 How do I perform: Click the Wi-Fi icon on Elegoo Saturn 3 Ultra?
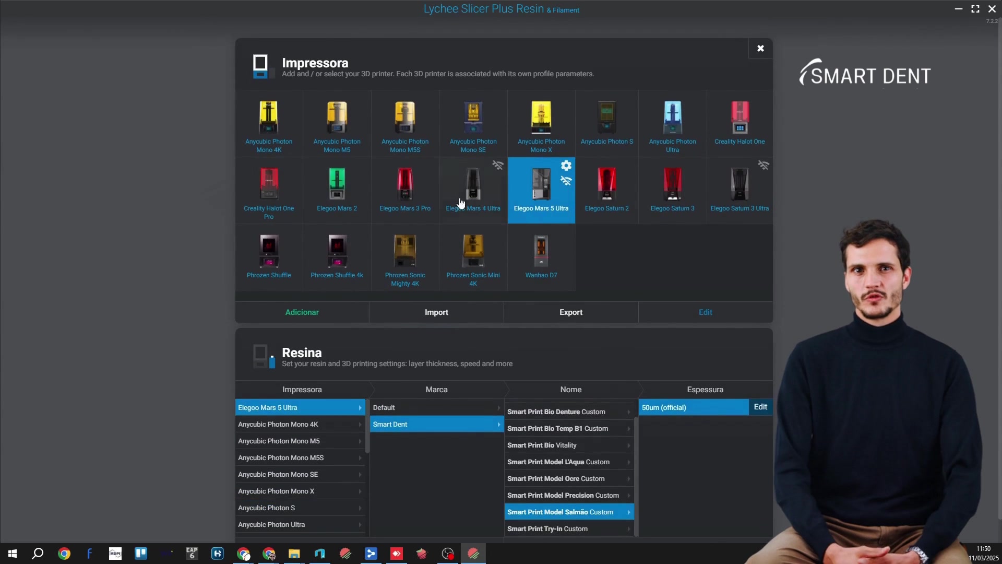(764, 166)
